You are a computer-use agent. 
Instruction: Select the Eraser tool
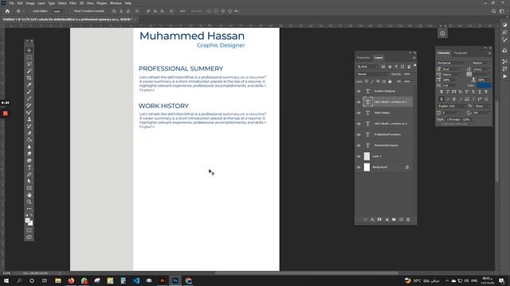pyautogui.click(x=29, y=133)
